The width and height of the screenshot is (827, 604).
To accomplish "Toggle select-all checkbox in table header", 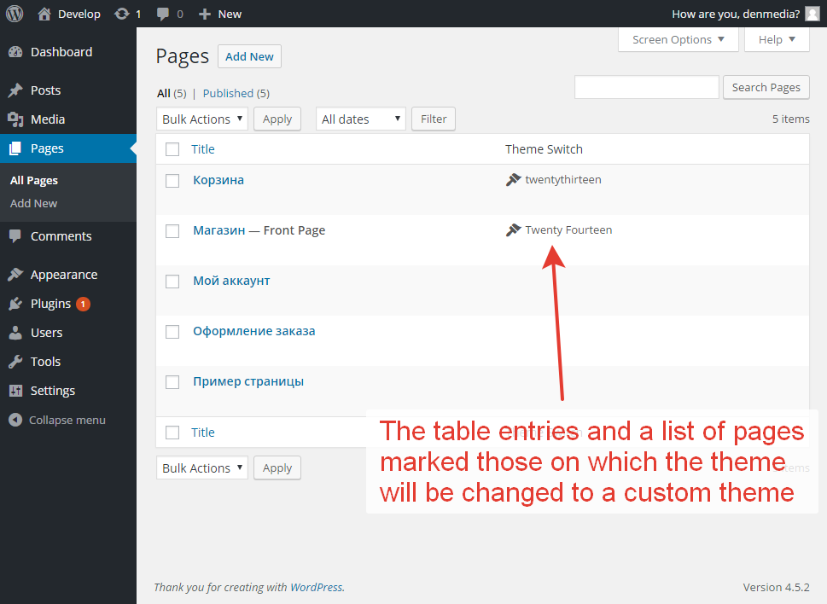I will pyautogui.click(x=172, y=149).
